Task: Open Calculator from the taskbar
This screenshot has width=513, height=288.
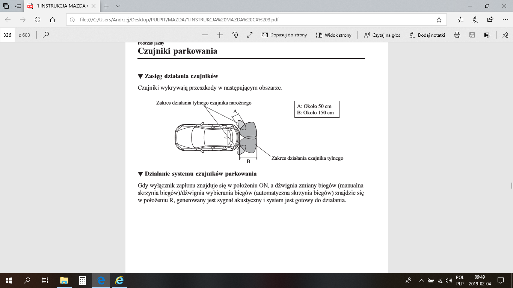Action: point(83,280)
